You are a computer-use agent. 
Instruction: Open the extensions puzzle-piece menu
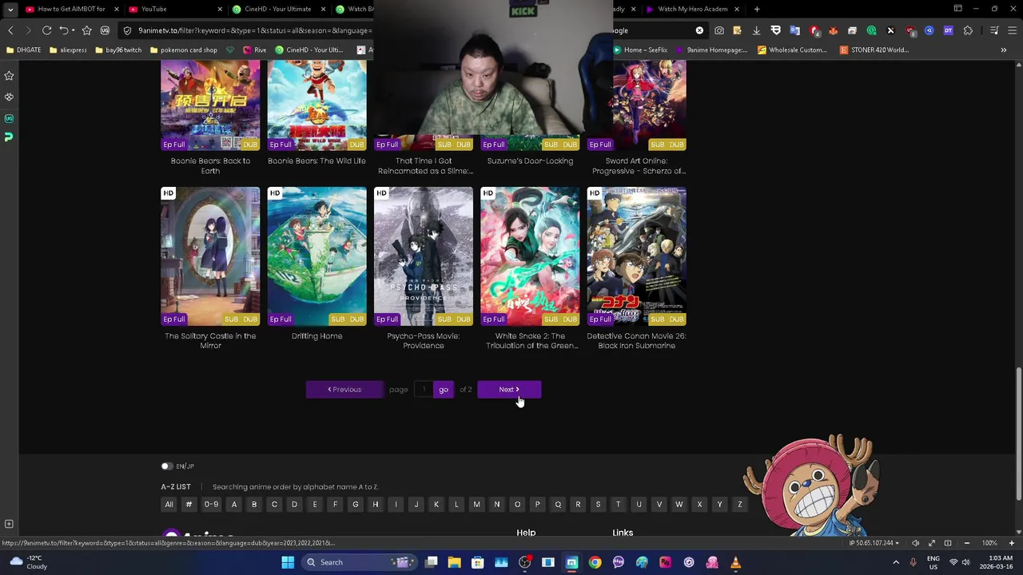coord(968,30)
